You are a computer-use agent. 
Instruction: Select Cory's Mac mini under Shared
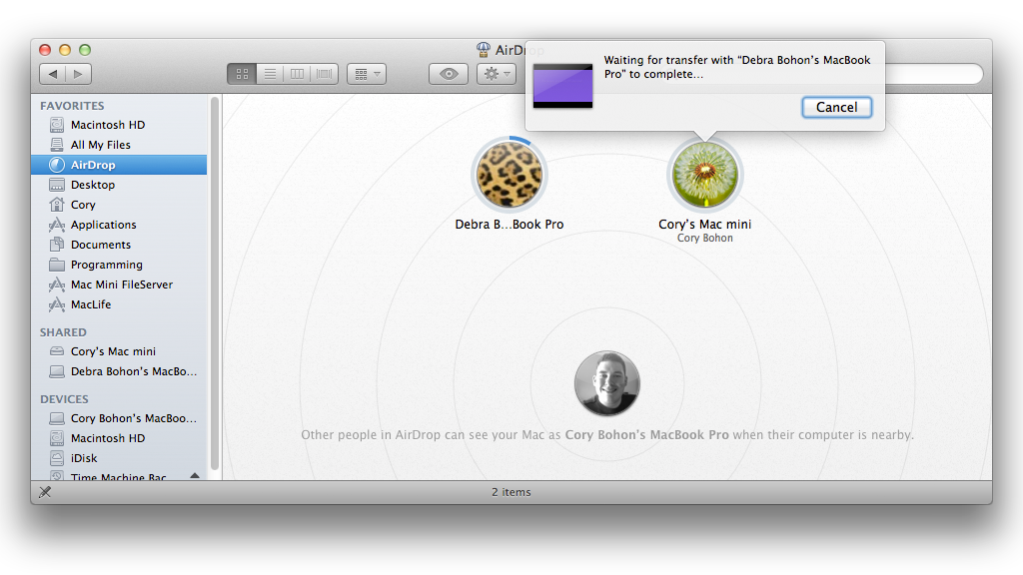pos(119,351)
